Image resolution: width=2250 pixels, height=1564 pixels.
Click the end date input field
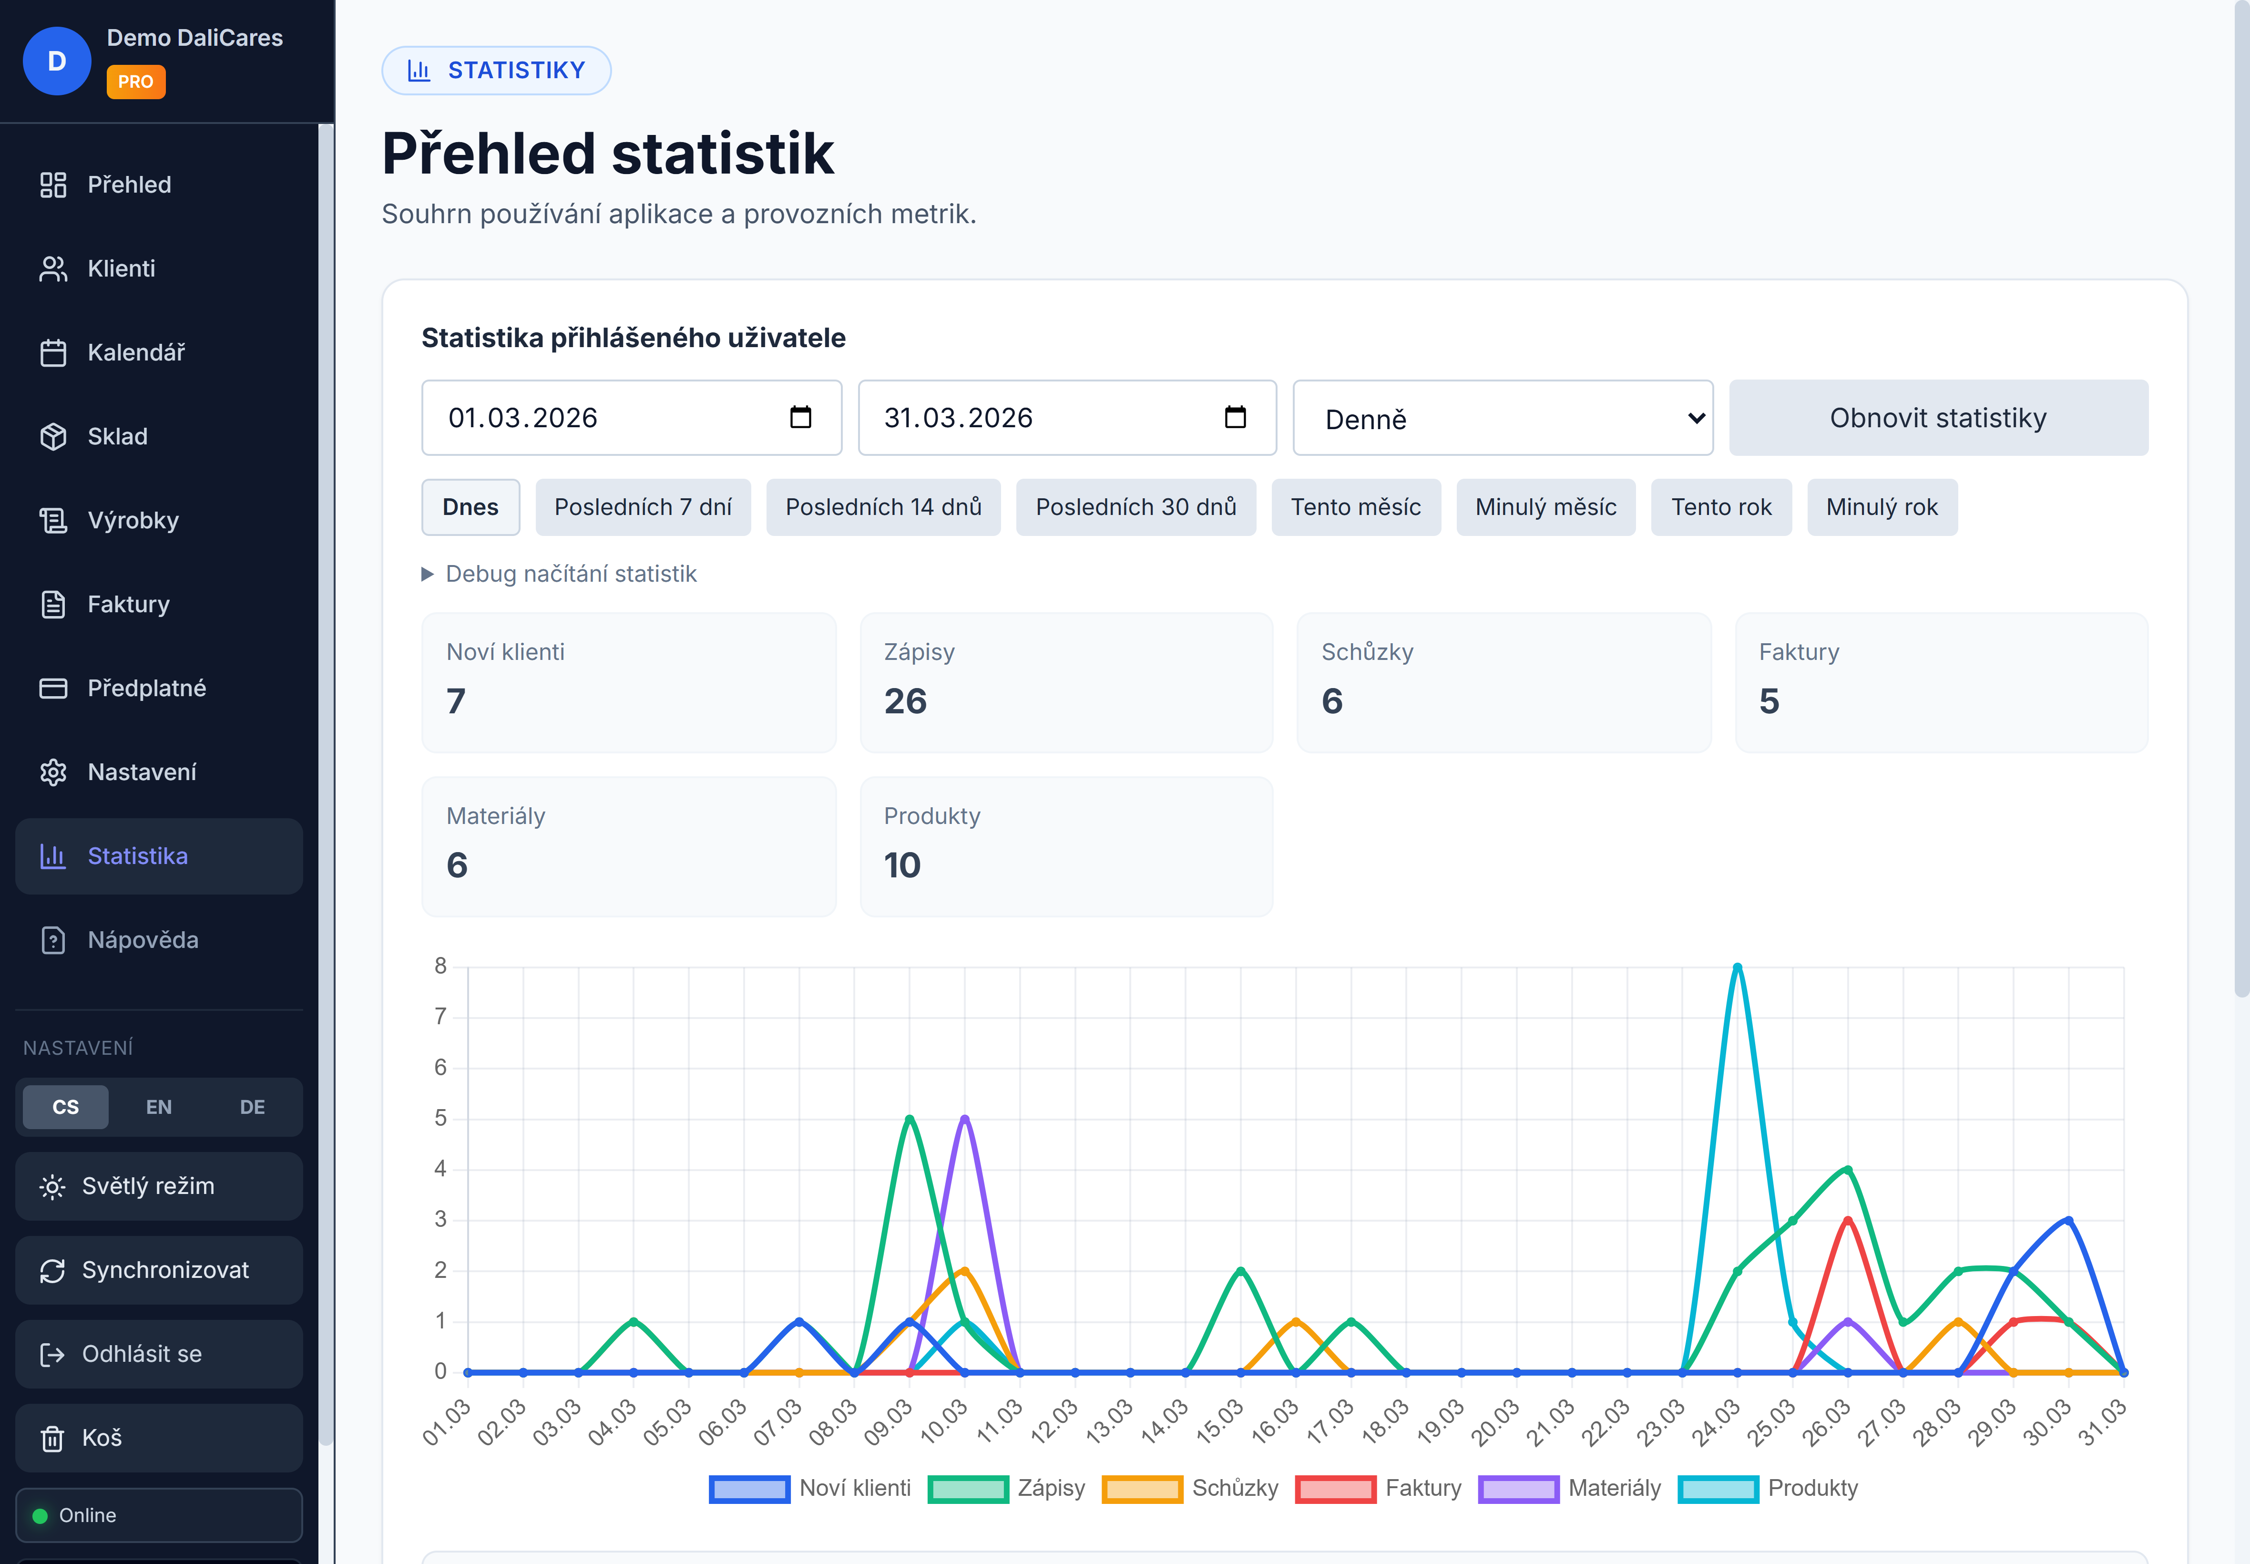pos(1019,417)
